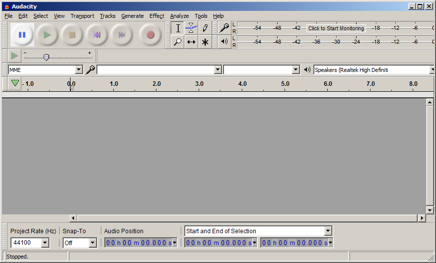
Task: Open Audio Position time format arrow
Action: click(x=174, y=243)
